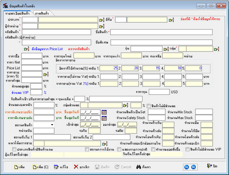This screenshot has width=229, height=175.
Task: Click the รหัสสินค้า input field
Action: point(57,32)
